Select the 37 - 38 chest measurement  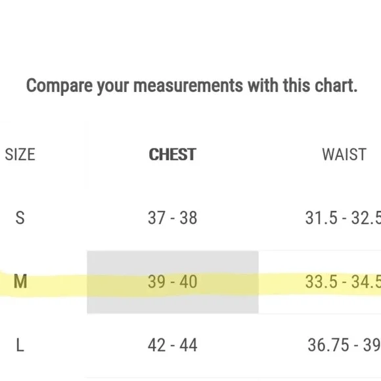173,217
